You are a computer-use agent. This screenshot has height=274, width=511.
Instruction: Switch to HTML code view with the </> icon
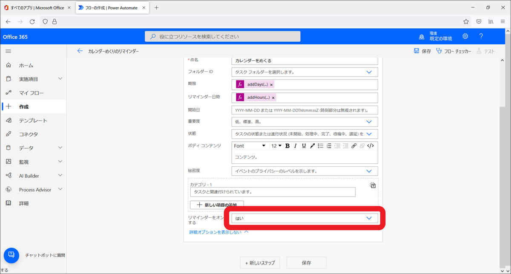coord(370,146)
